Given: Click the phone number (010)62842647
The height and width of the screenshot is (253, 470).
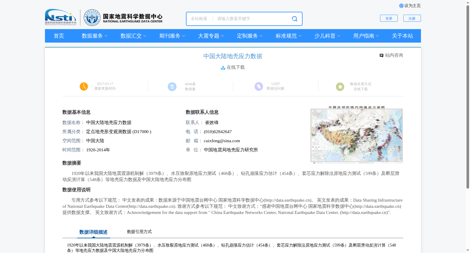Looking at the screenshot, I should tap(218, 132).
